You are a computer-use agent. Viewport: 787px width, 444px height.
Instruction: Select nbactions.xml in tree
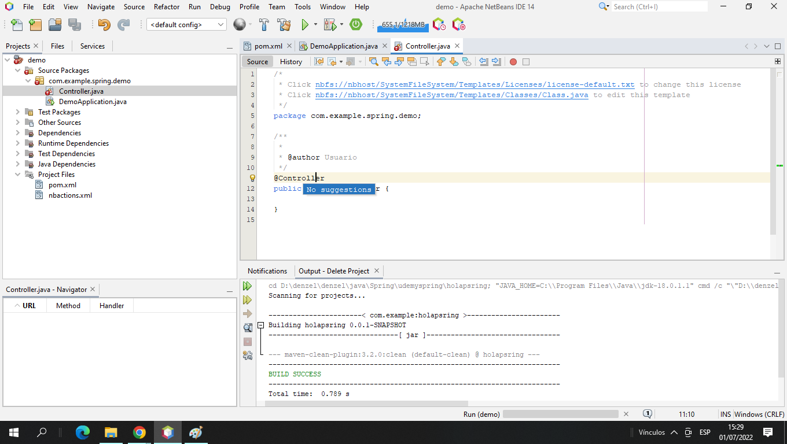(70, 195)
